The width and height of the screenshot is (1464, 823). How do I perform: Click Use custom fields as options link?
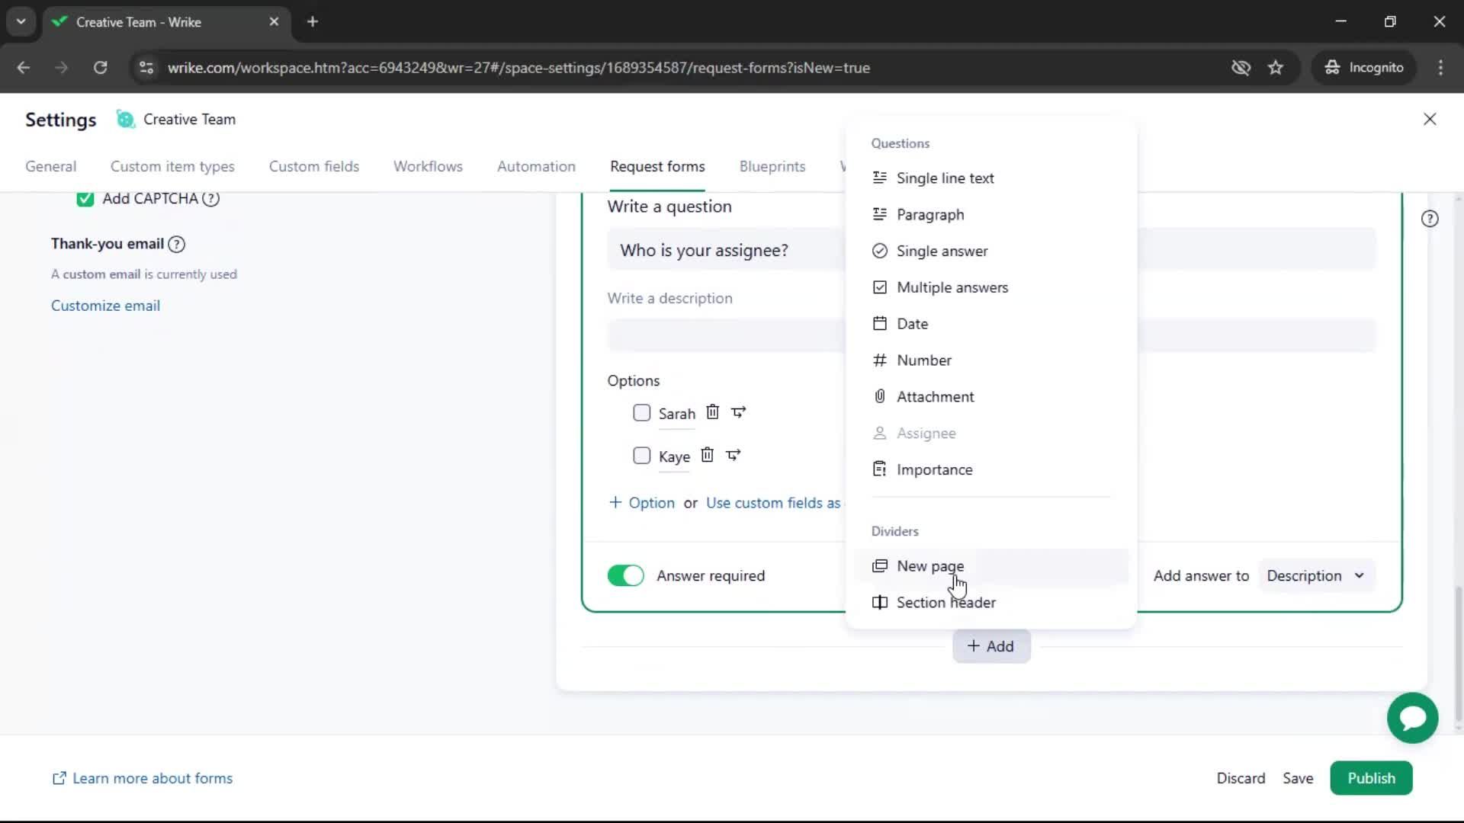773,503
